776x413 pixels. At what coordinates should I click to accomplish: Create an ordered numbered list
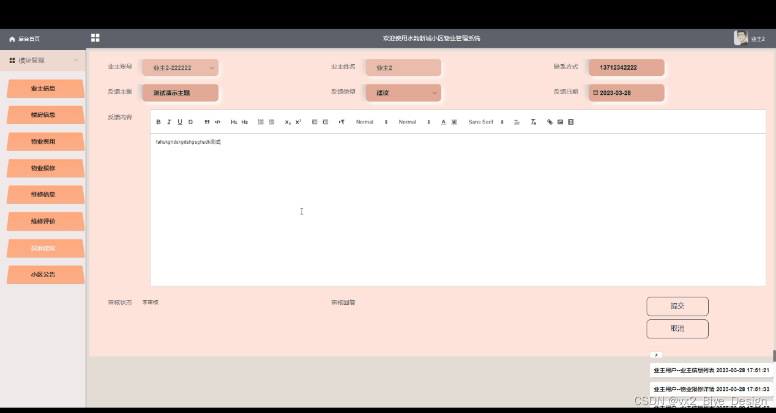(x=261, y=122)
